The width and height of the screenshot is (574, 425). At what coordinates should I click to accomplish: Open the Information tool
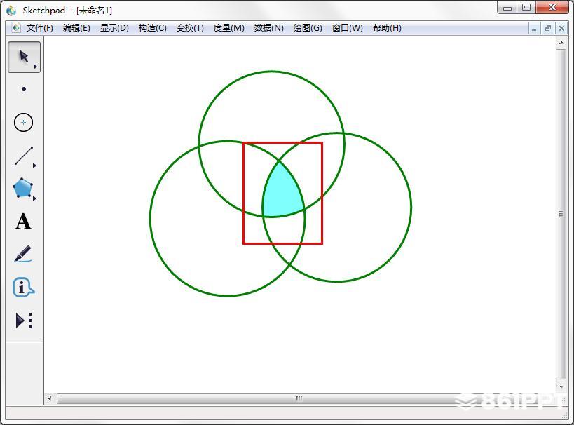23,287
